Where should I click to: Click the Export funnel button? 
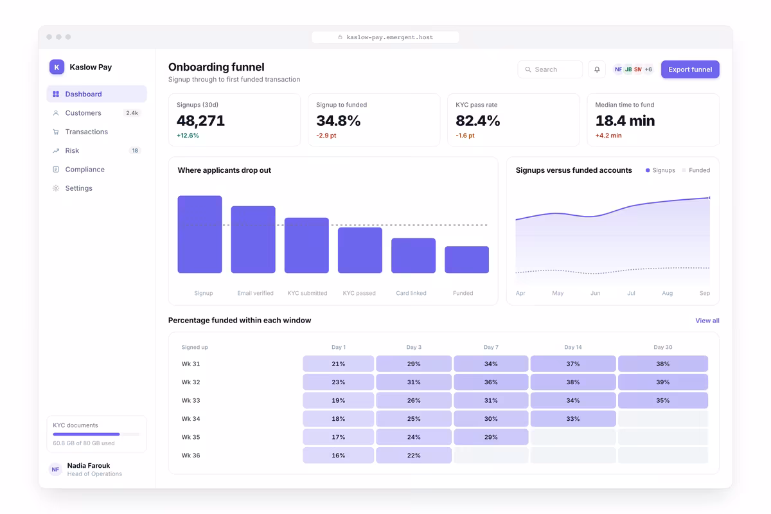pos(690,69)
